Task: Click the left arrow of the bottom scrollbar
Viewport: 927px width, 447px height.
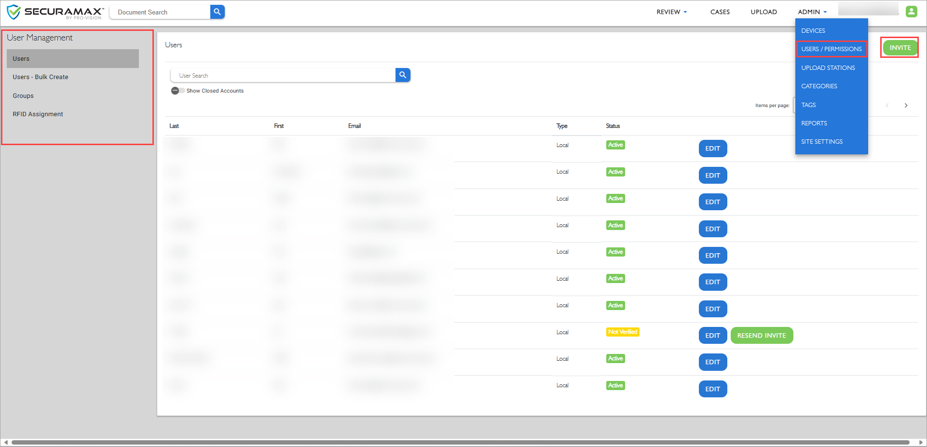Action: [5, 443]
